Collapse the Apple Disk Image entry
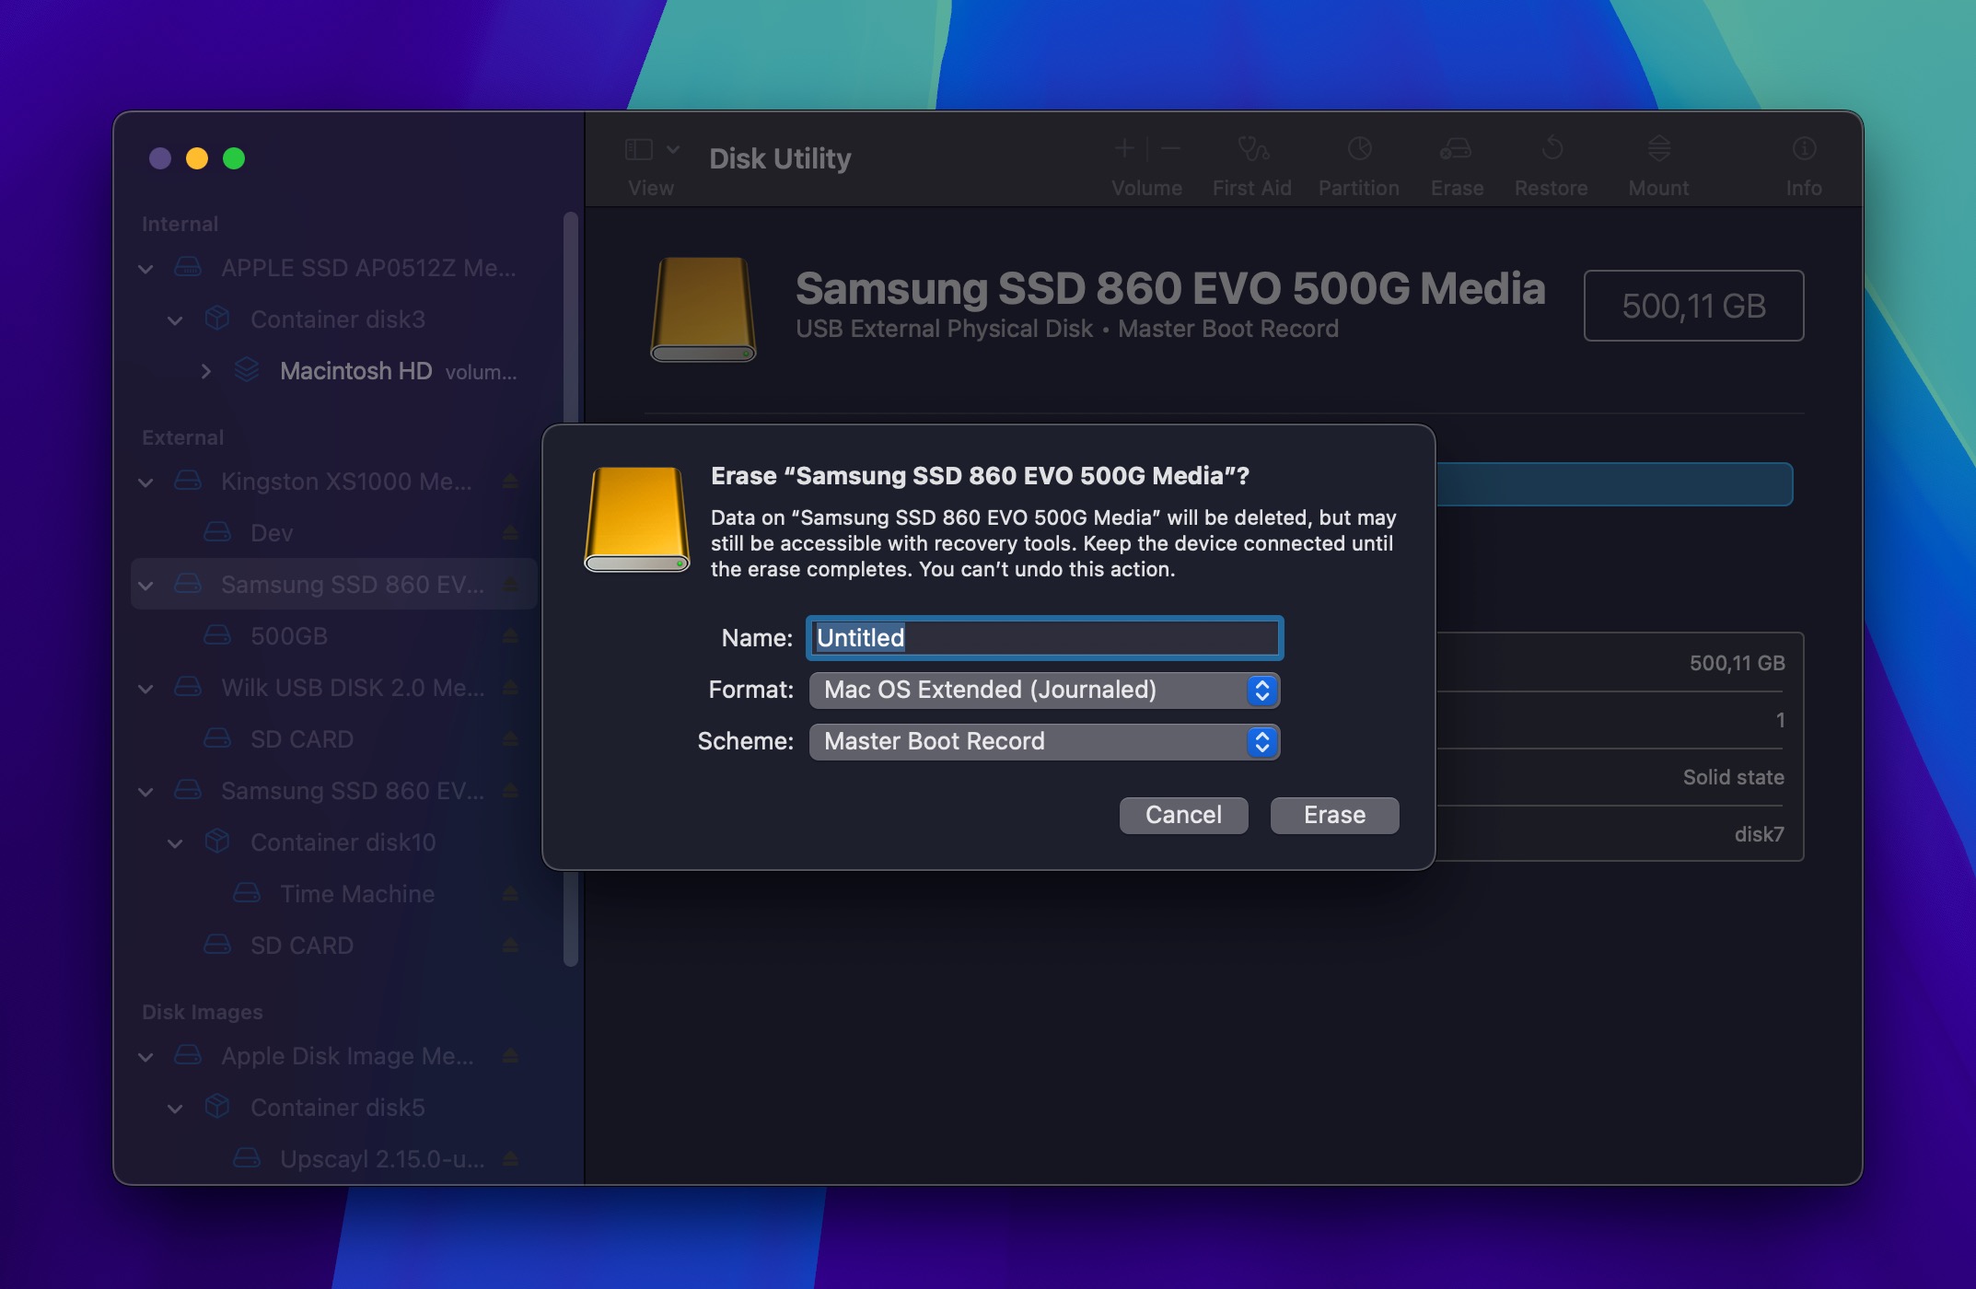The image size is (1976, 1289). click(x=145, y=1056)
